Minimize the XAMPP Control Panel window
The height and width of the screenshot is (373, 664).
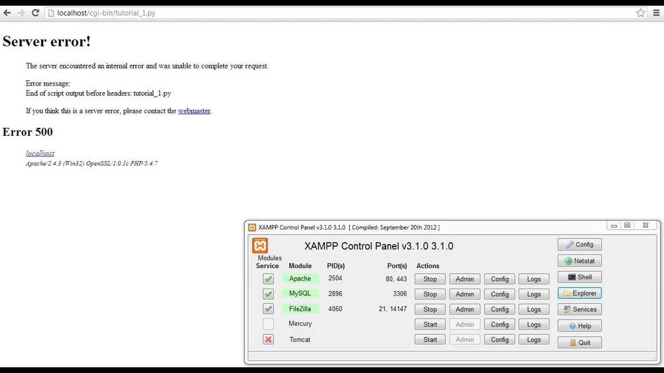[614, 226]
